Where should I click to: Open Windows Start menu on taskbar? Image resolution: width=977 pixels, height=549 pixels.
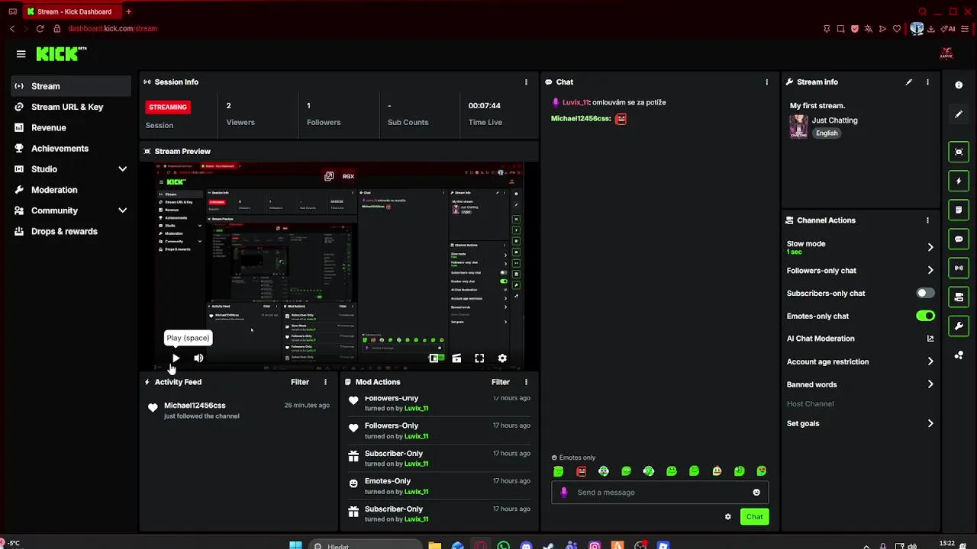(x=295, y=545)
